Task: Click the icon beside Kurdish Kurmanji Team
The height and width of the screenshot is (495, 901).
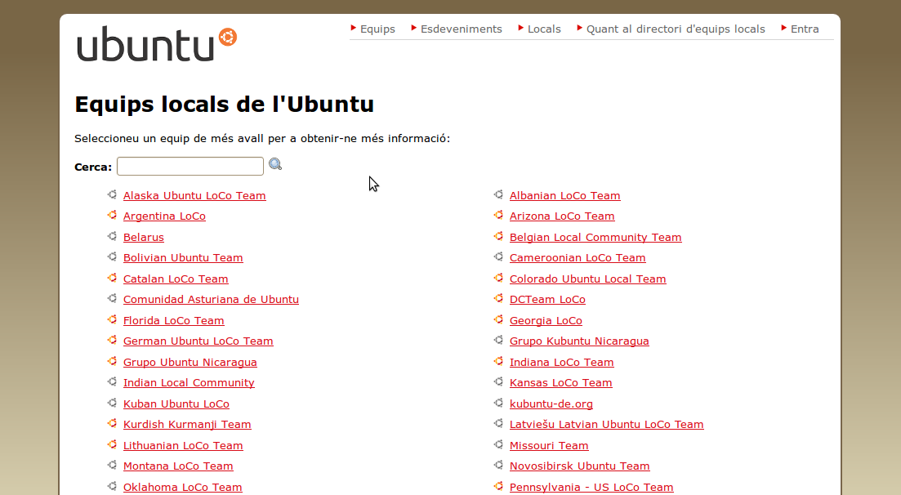Action: [x=112, y=424]
